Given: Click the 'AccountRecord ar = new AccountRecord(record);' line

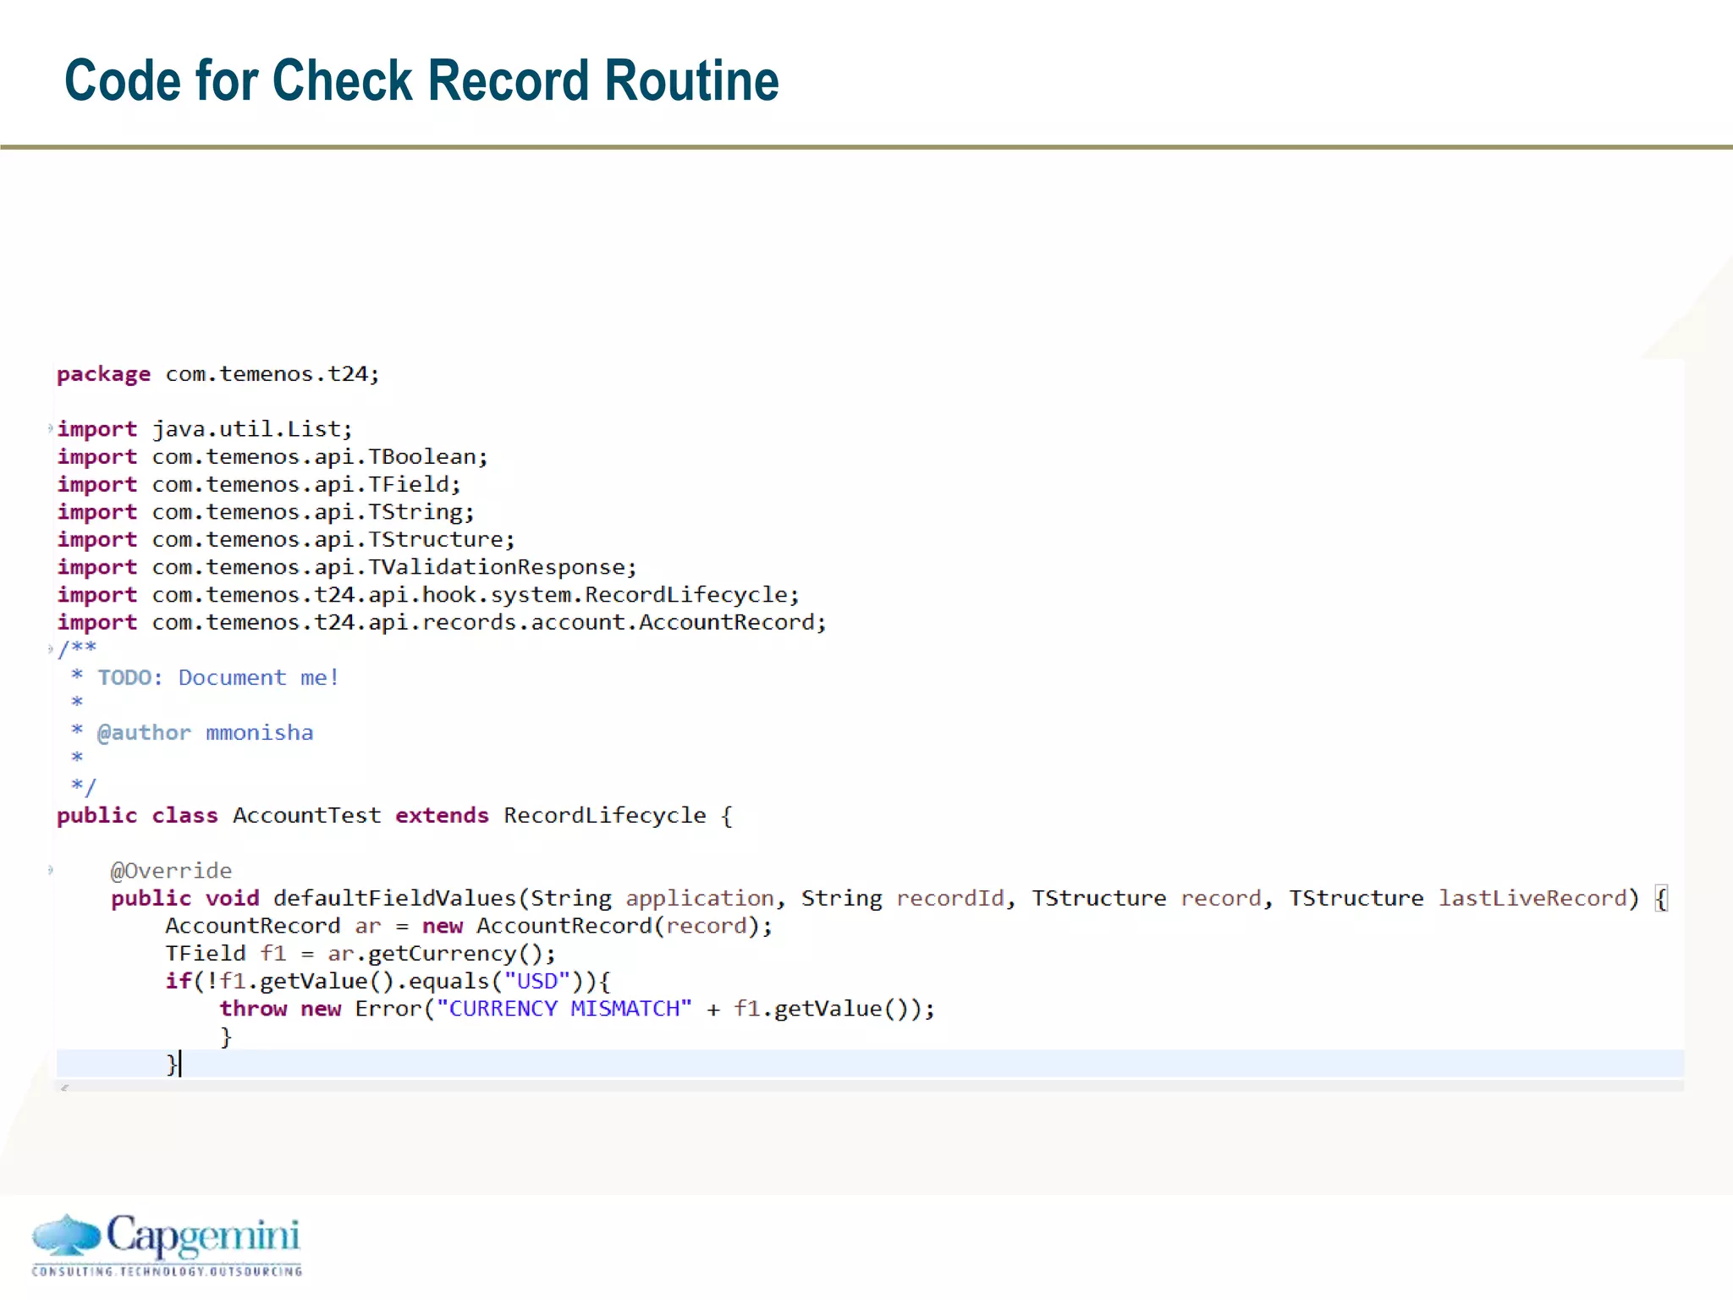Looking at the screenshot, I should coord(469,926).
